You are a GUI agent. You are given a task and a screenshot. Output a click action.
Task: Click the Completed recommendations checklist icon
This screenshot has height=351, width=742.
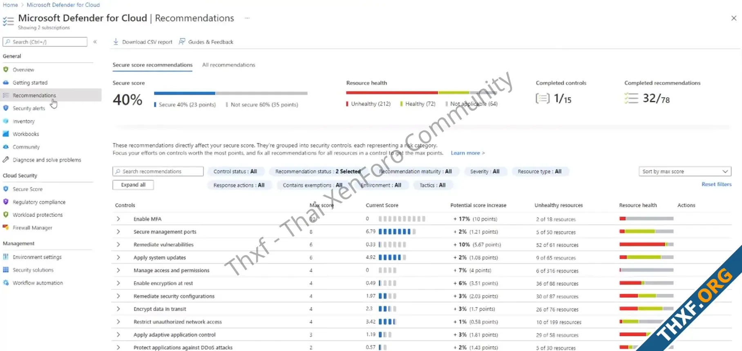click(x=631, y=98)
